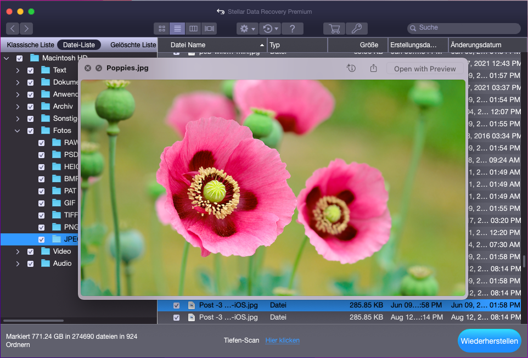Viewport: 528px width, 358px height.
Task: Click the expand icon next to Poppies.jpg
Action: [99, 68]
